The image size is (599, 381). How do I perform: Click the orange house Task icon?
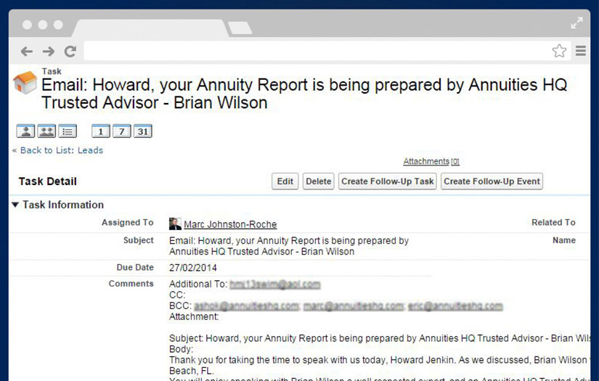tap(25, 82)
